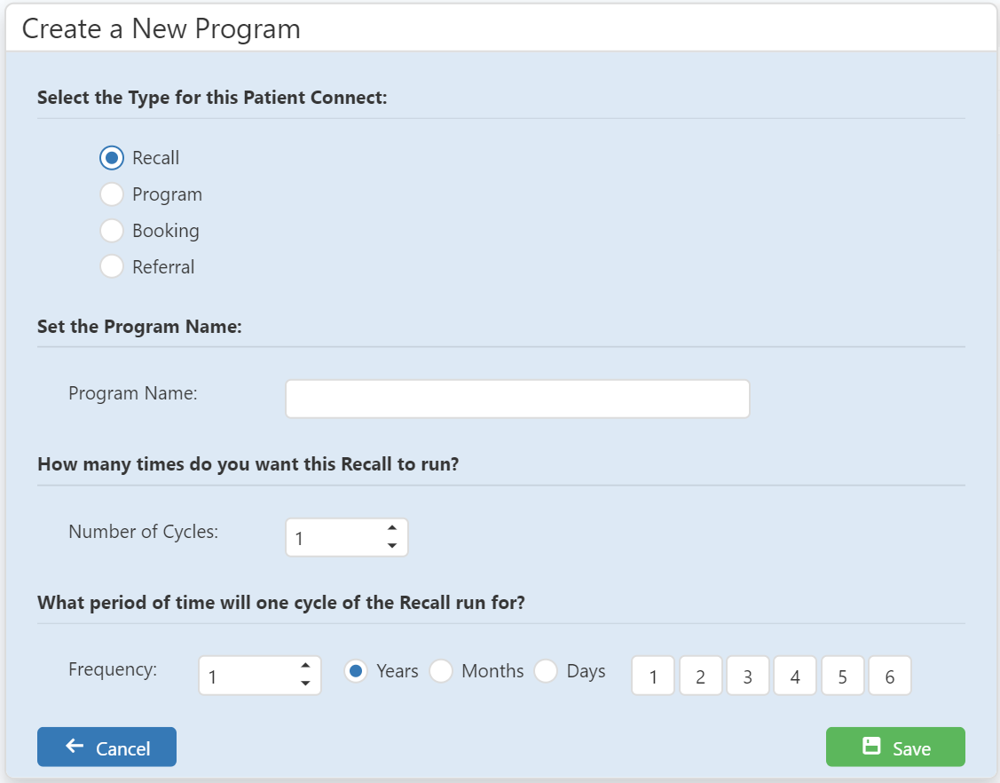Choose the Program type option
This screenshot has height=783, width=1000.
click(x=112, y=194)
